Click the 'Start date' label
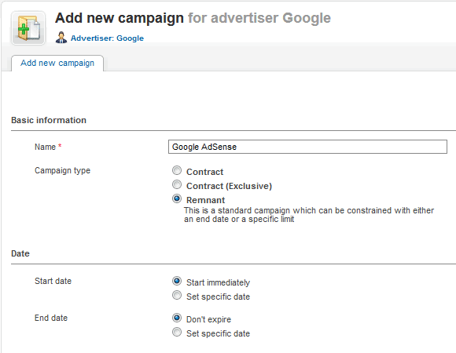The height and width of the screenshot is (353, 456). [53, 281]
